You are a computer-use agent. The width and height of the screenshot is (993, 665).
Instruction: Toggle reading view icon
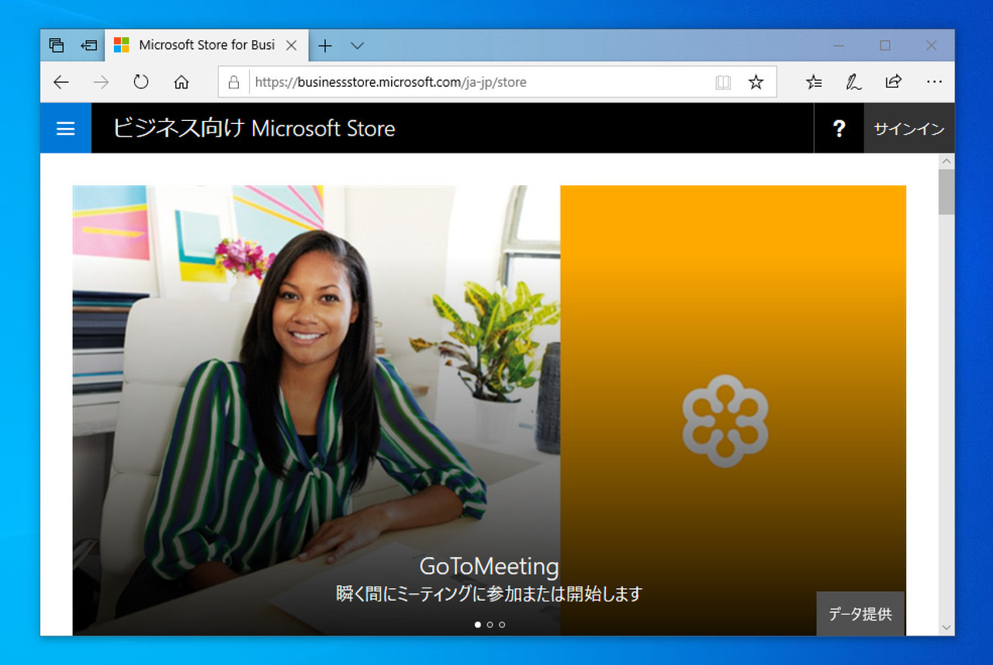pyautogui.click(x=723, y=82)
